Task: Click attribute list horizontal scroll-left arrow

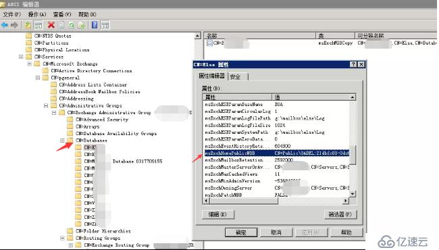Action: click(207, 201)
